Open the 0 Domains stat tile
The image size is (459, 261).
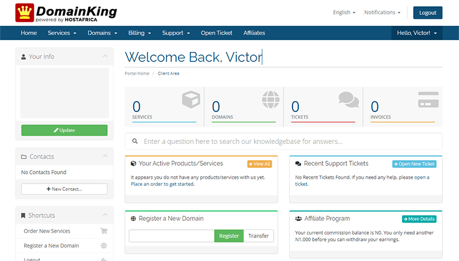click(x=243, y=107)
